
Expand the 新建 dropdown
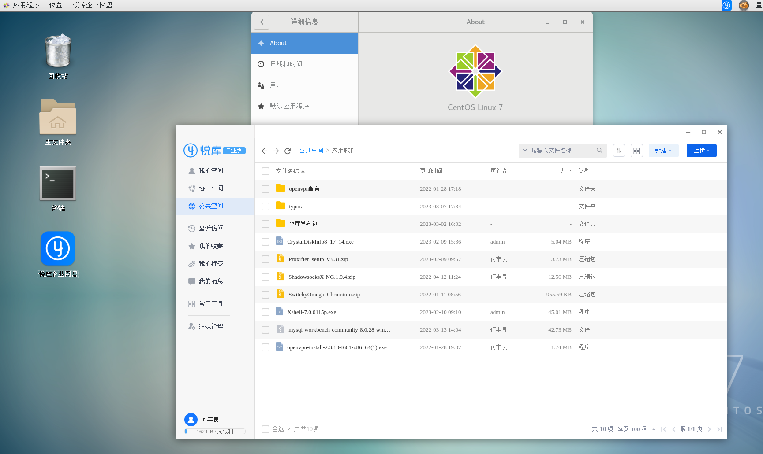pyautogui.click(x=663, y=151)
